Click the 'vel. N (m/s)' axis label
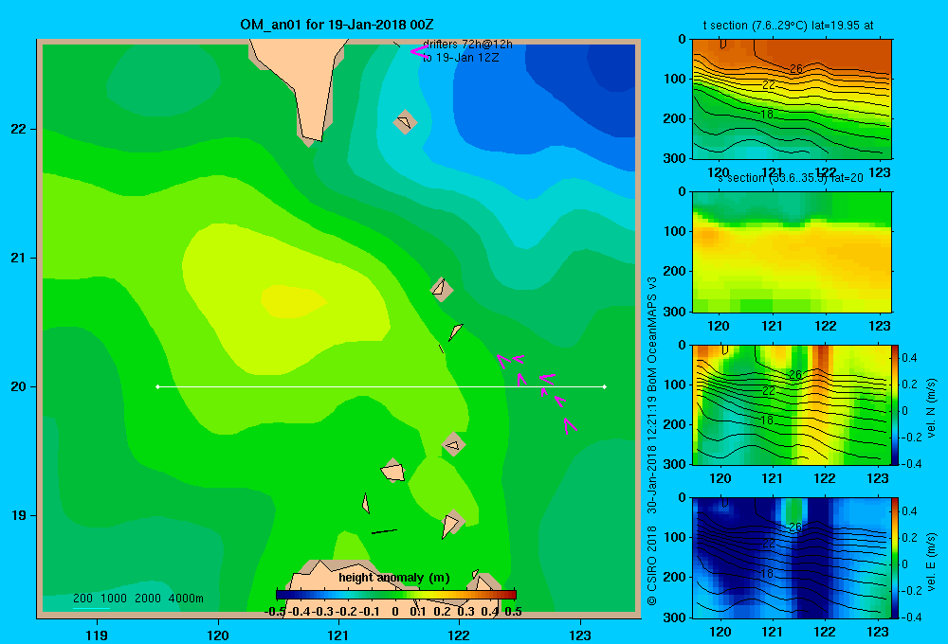The image size is (948, 644). coord(931,408)
